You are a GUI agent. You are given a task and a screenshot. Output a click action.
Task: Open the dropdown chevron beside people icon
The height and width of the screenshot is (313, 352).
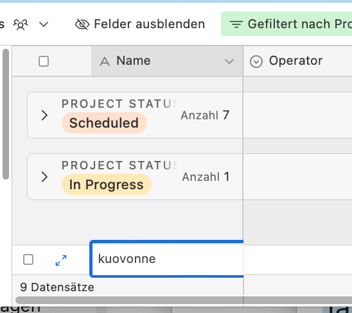point(44,24)
